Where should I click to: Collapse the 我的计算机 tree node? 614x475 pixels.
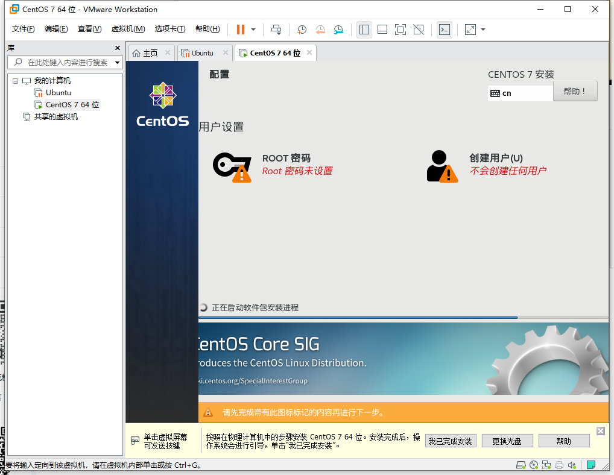click(15, 81)
